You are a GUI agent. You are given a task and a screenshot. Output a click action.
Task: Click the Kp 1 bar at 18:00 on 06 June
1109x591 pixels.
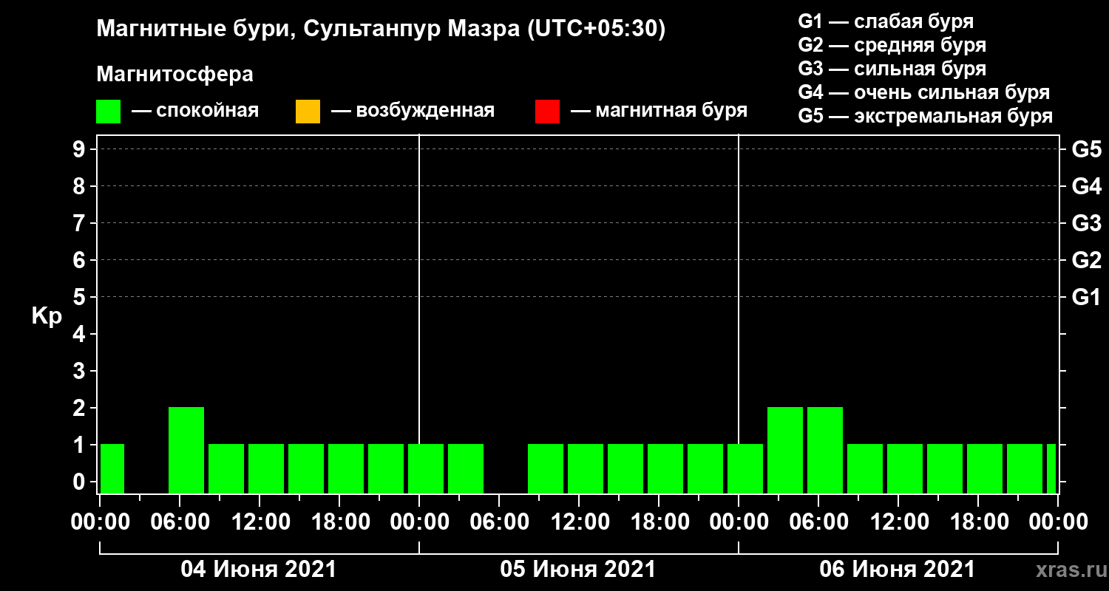pos(985,468)
